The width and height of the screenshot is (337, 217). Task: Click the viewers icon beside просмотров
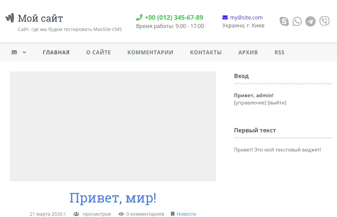[x=76, y=214]
